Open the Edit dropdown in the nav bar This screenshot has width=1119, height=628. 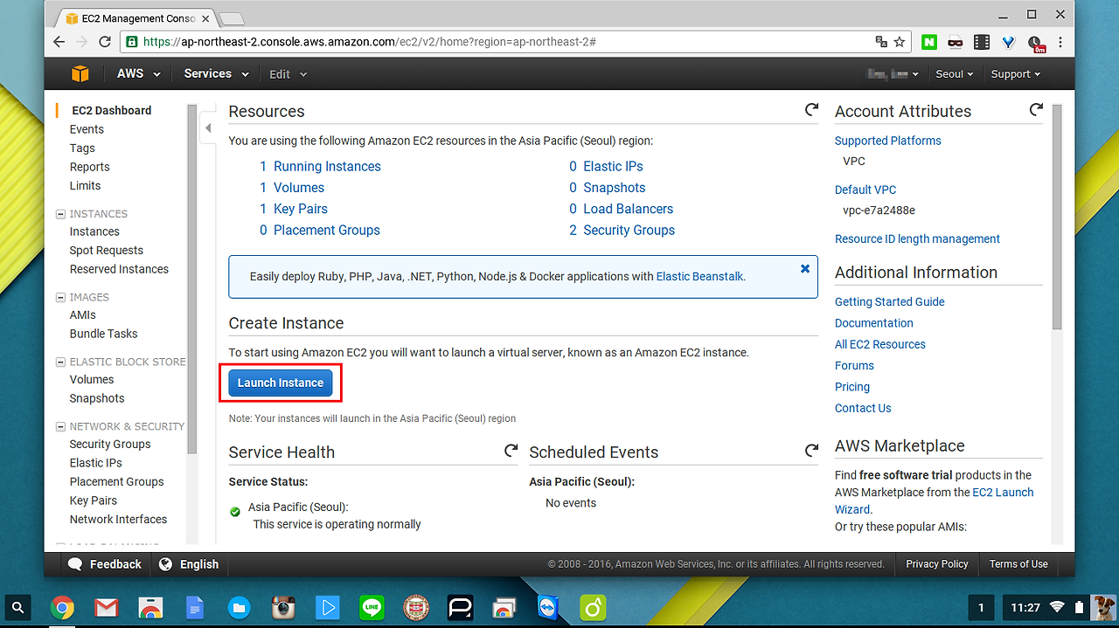(x=288, y=74)
